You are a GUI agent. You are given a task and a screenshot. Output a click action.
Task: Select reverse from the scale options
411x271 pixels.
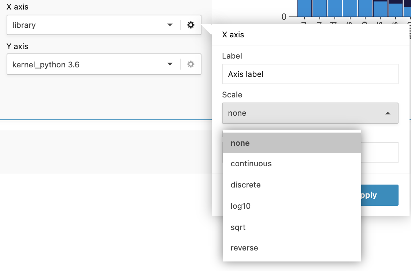pyautogui.click(x=244, y=248)
